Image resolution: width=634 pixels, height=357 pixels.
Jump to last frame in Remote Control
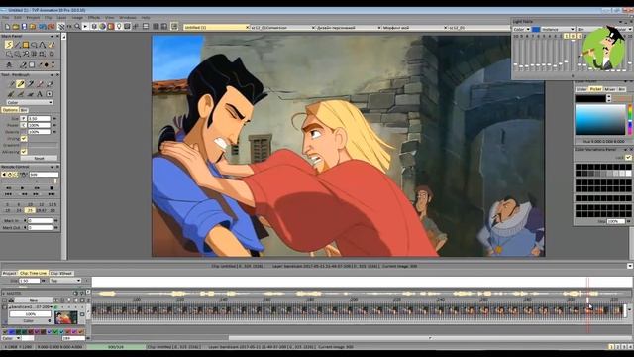(52, 194)
